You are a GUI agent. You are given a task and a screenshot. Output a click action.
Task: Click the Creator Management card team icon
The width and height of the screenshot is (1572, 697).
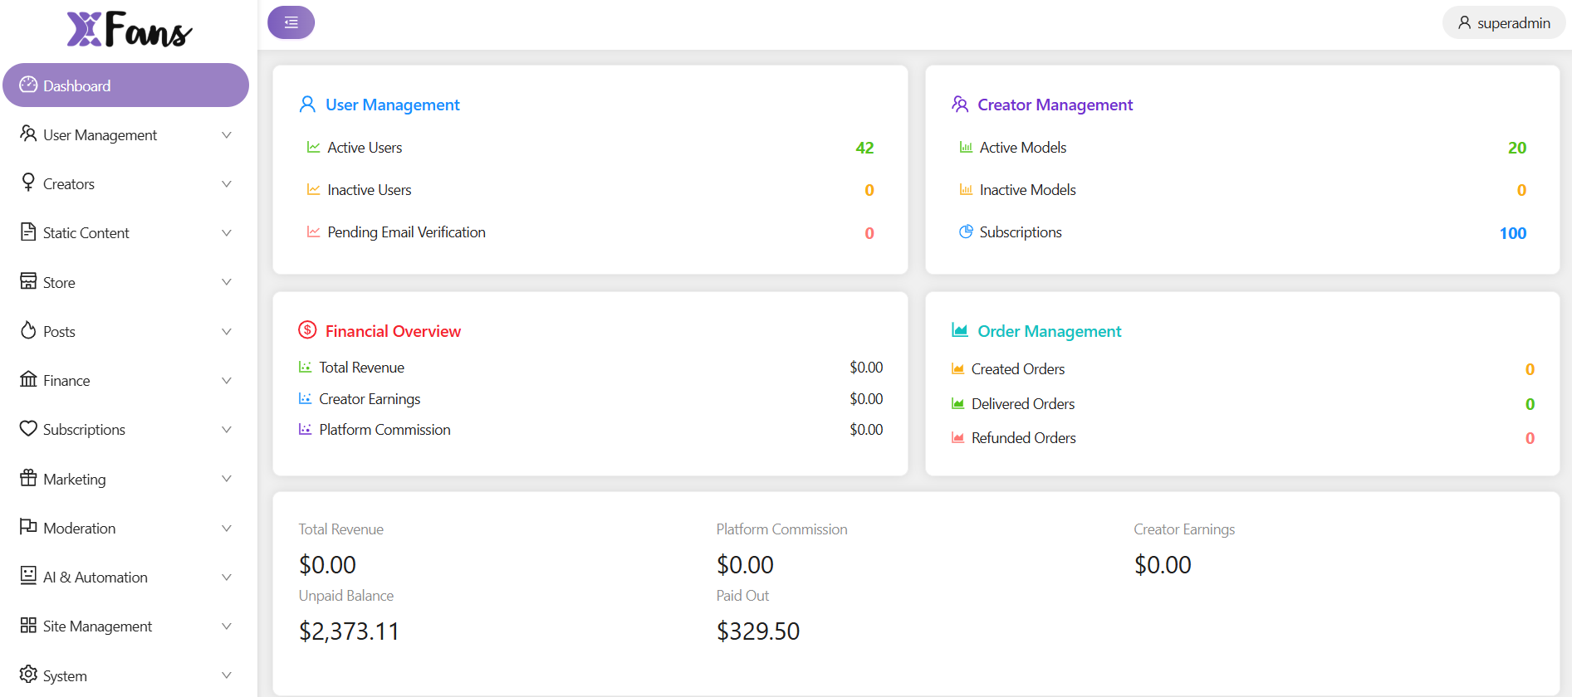[960, 104]
